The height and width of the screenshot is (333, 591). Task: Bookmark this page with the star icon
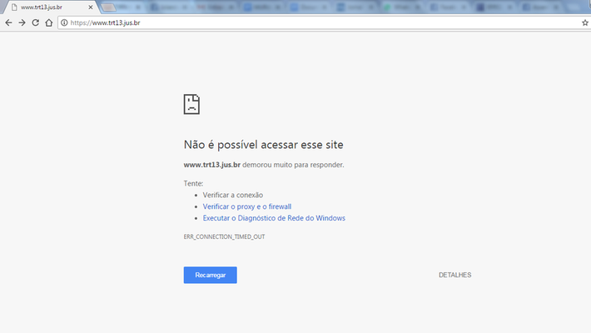pyautogui.click(x=585, y=23)
